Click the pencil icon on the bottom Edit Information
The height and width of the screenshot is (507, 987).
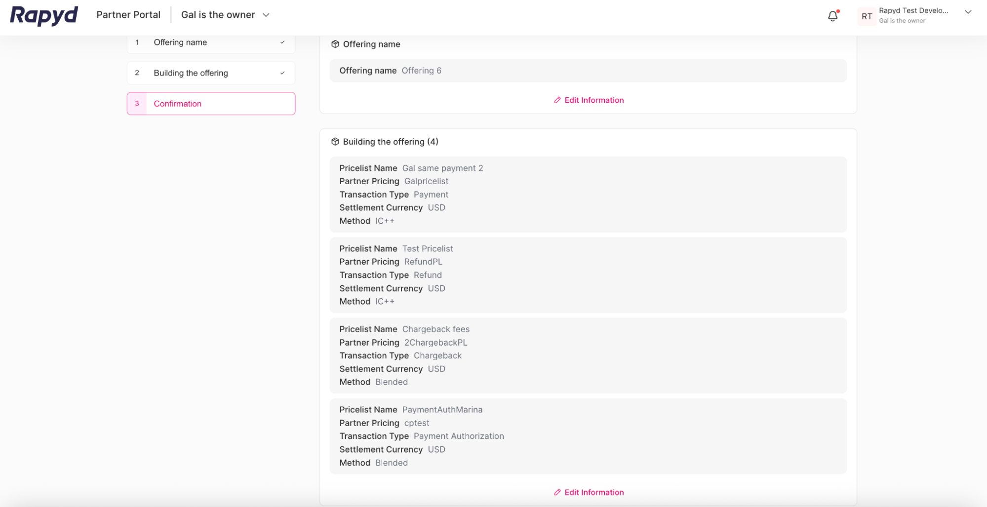tap(556, 492)
